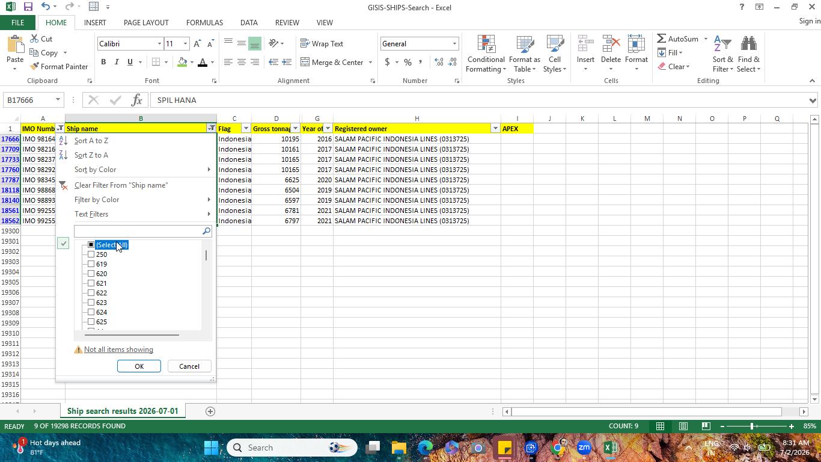Open the FILE tab
821x462 pixels.
click(17, 22)
